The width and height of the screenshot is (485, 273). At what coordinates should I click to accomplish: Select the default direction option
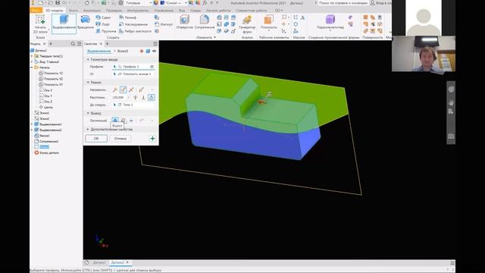pos(115,89)
